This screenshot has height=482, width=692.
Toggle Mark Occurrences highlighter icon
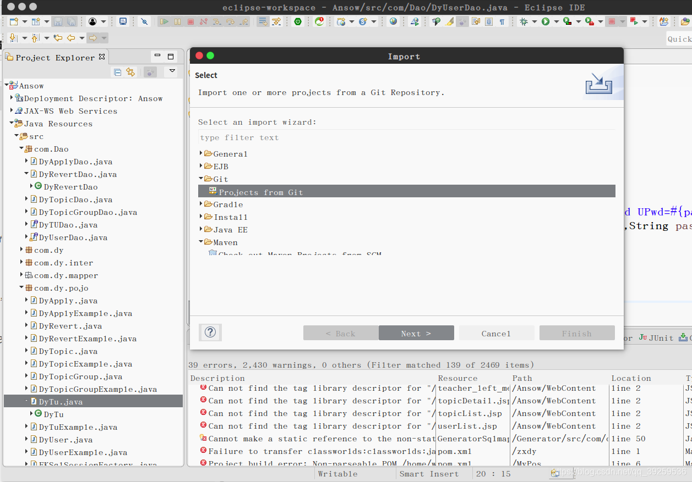click(x=449, y=21)
